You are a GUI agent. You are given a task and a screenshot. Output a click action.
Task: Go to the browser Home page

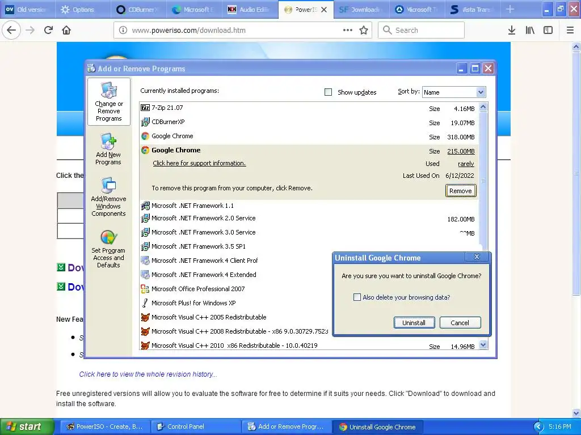66,31
